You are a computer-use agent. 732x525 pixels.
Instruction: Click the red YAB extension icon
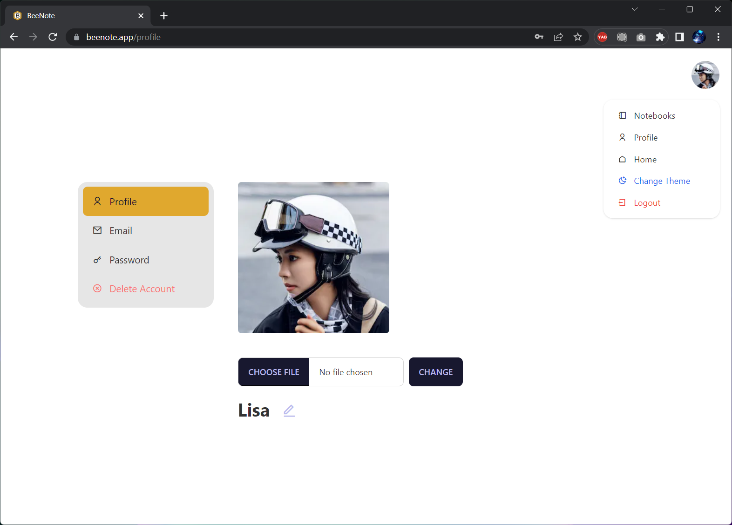[602, 37]
